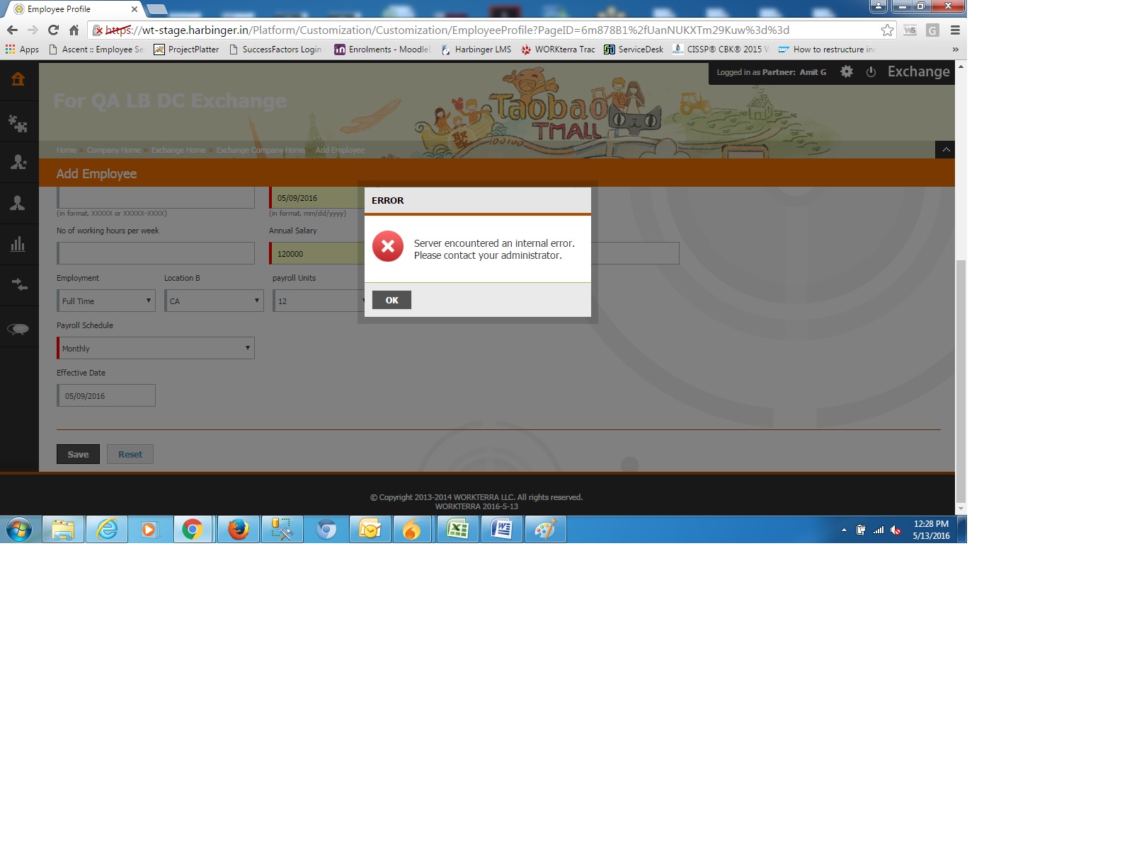Click the power logout icon

(871, 72)
